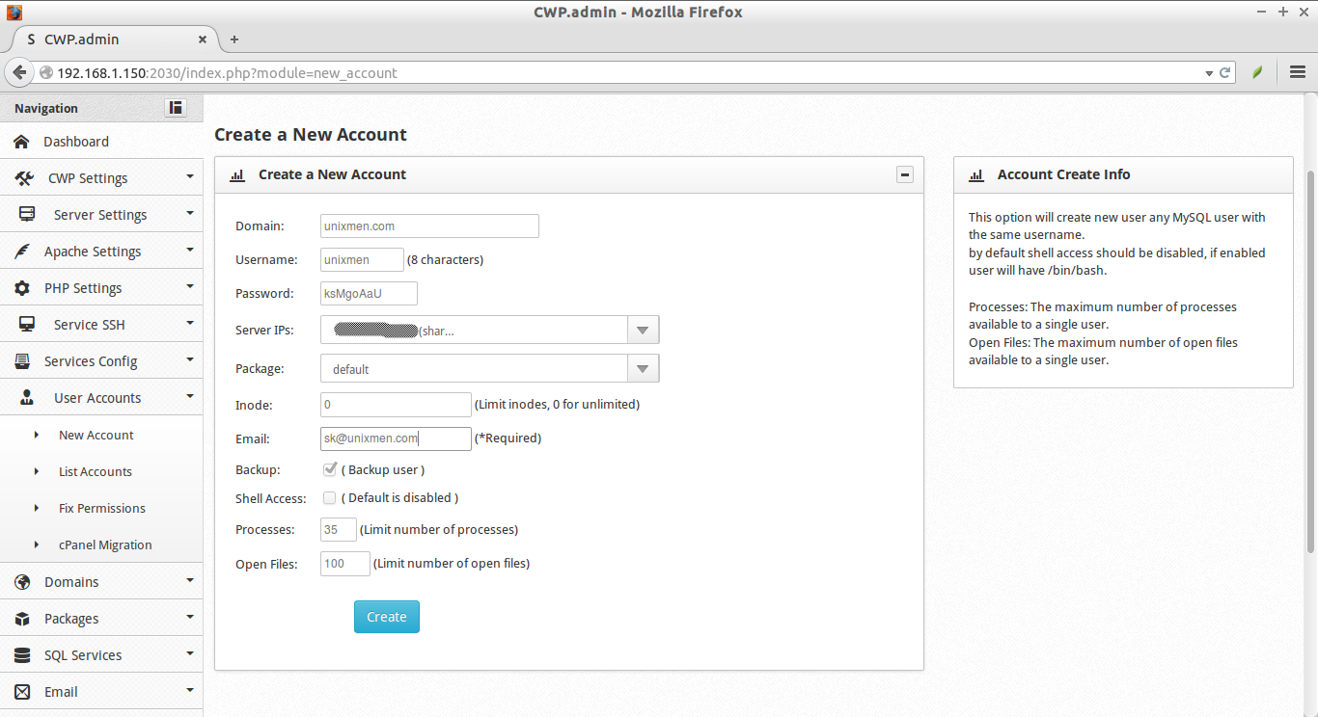Click inside the Domain input field

point(428,226)
